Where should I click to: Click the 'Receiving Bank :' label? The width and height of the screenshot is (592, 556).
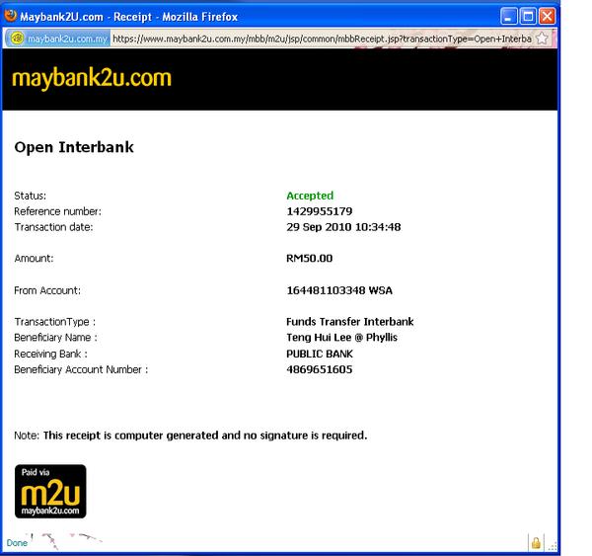[x=50, y=354]
